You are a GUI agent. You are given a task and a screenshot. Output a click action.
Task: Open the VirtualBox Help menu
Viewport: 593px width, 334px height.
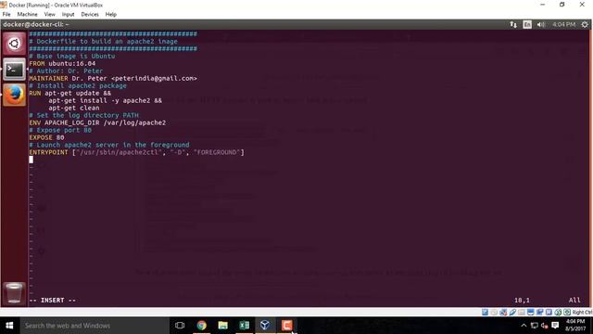click(111, 15)
